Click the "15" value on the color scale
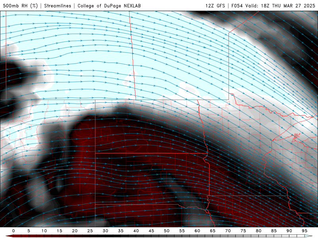This screenshot has height=238, width=318. pos(59,231)
